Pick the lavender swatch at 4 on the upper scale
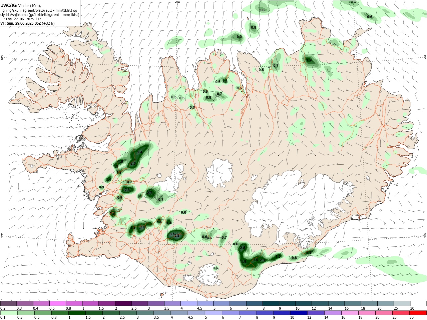This screenshot has width=427, height=320. pos(189,304)
